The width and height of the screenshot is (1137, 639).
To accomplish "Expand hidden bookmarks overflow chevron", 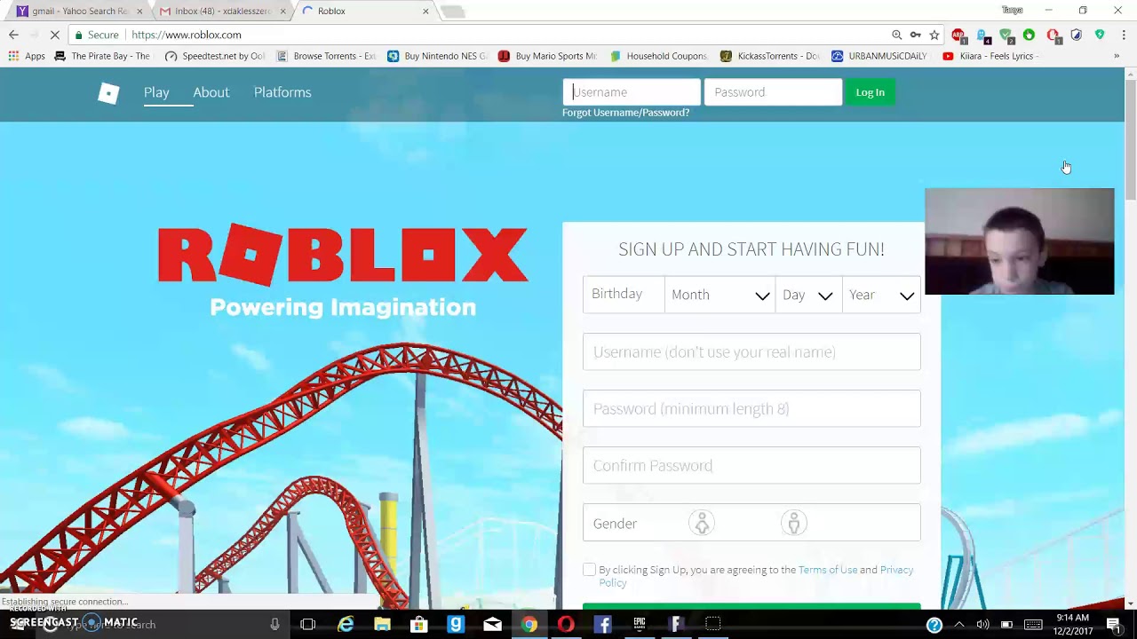I will click(1117, 56).
